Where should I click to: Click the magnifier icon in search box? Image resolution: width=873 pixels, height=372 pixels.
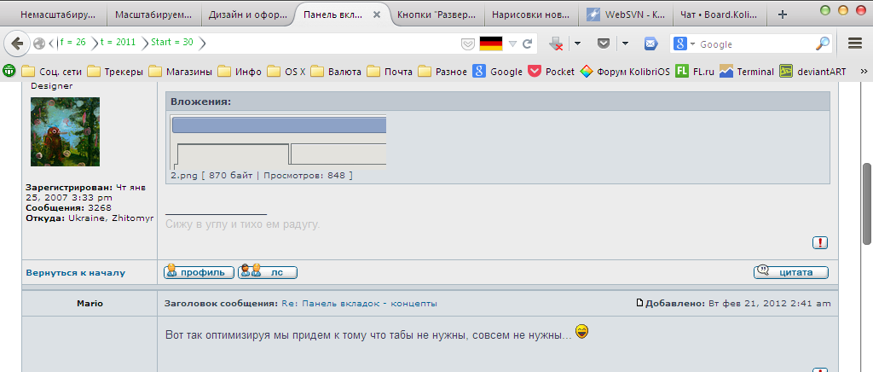point(823,44)
